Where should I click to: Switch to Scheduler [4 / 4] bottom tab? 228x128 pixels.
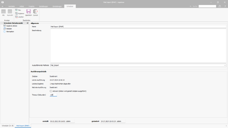click(x=7, y=125)
